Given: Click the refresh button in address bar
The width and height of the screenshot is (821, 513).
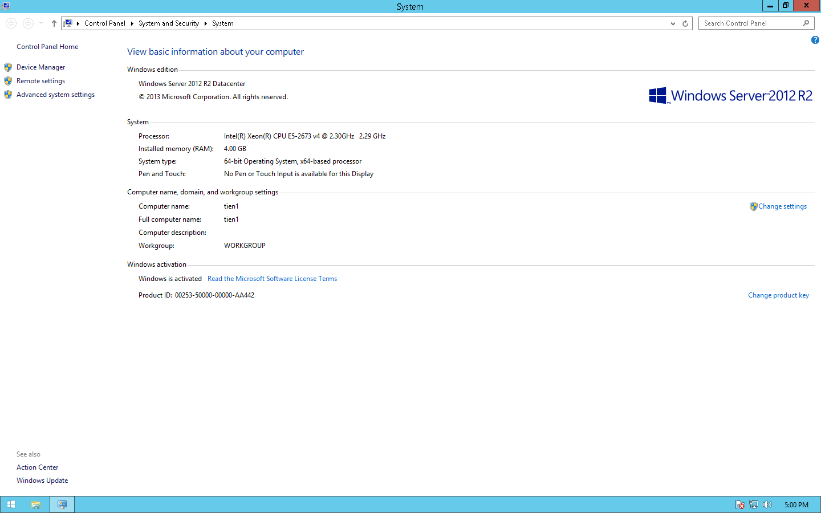Looking at the screenshot, I should point(685,23).
